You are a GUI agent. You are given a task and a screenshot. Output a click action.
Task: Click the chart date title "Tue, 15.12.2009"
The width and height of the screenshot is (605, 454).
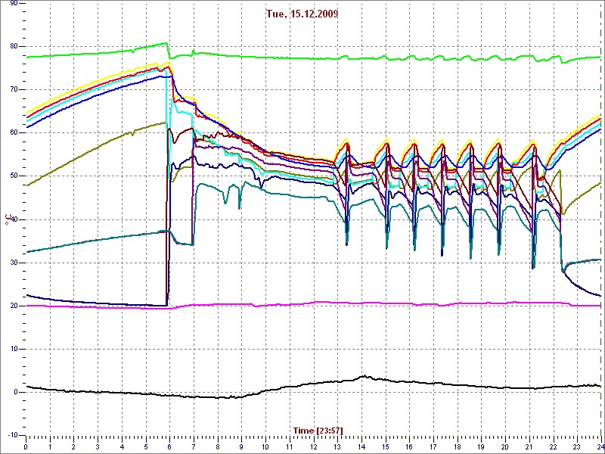click(302, 14)
